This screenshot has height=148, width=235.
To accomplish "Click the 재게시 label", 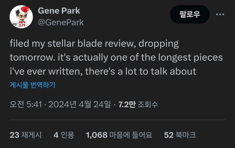I will (32, 135).
